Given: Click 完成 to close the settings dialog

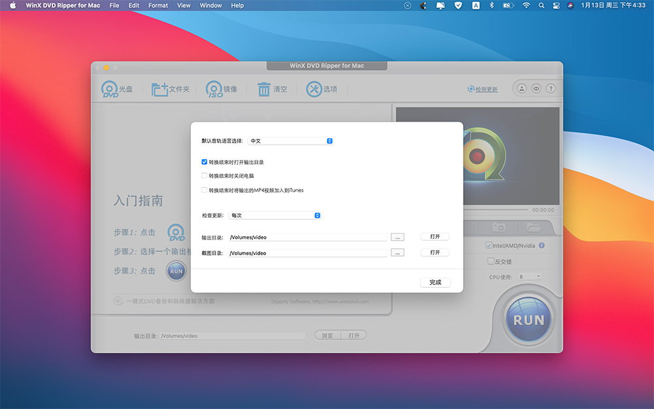Looking at the screenshot, I should (x=436, y=282).
